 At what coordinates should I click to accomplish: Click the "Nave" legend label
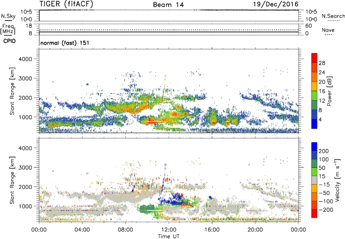coord(328,30)
